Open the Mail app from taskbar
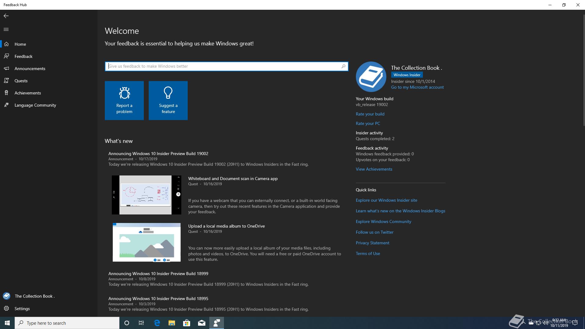Screen dimensions: 585x329 click(x=202, y=323)
